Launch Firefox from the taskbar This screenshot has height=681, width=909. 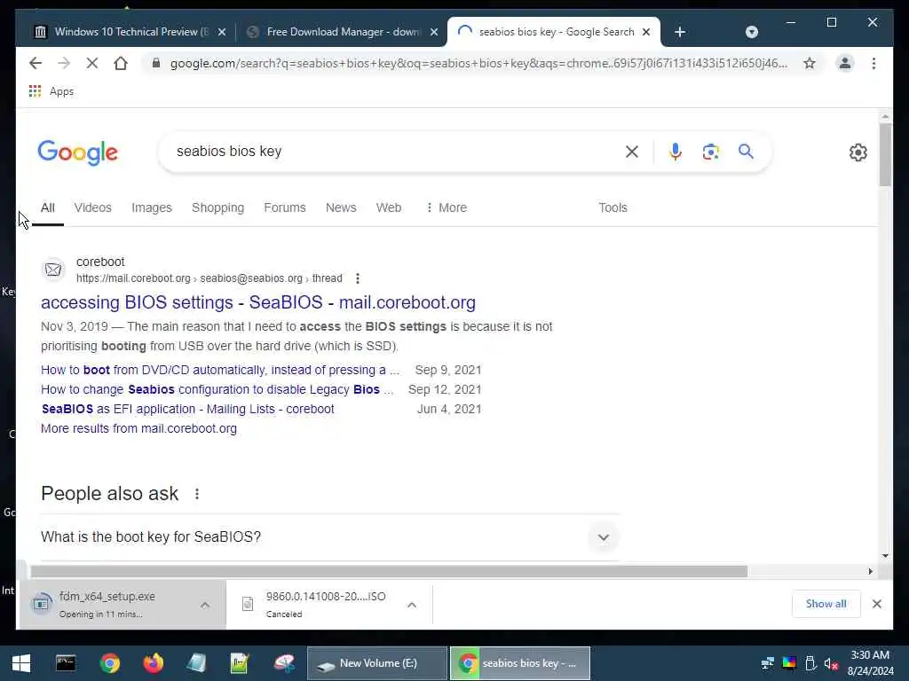click(153, 663)
